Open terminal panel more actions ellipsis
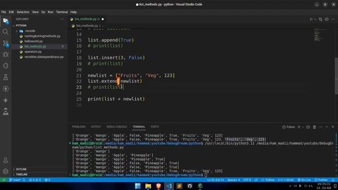Image resolution: width=338 pixels, height=190 pixels. click(x=321, y=127)
